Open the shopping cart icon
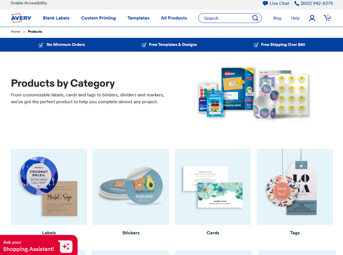This screenshot has height=255, width=343. point(327,18)
